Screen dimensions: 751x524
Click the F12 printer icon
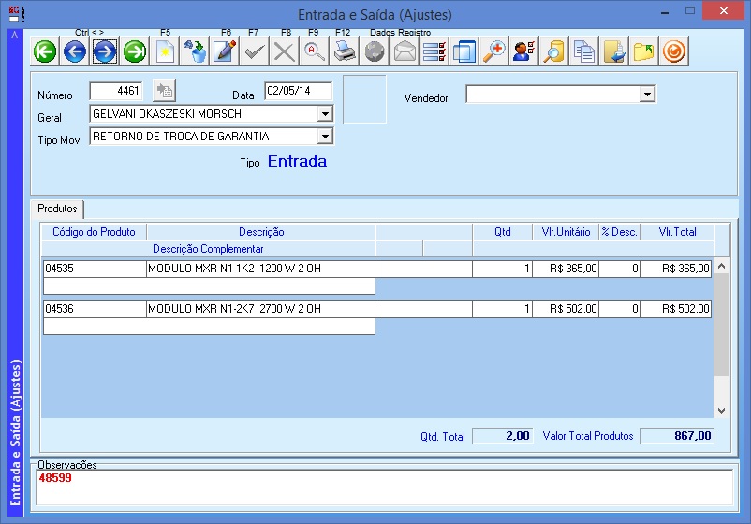pyautogui.click(x=344, y=51)
